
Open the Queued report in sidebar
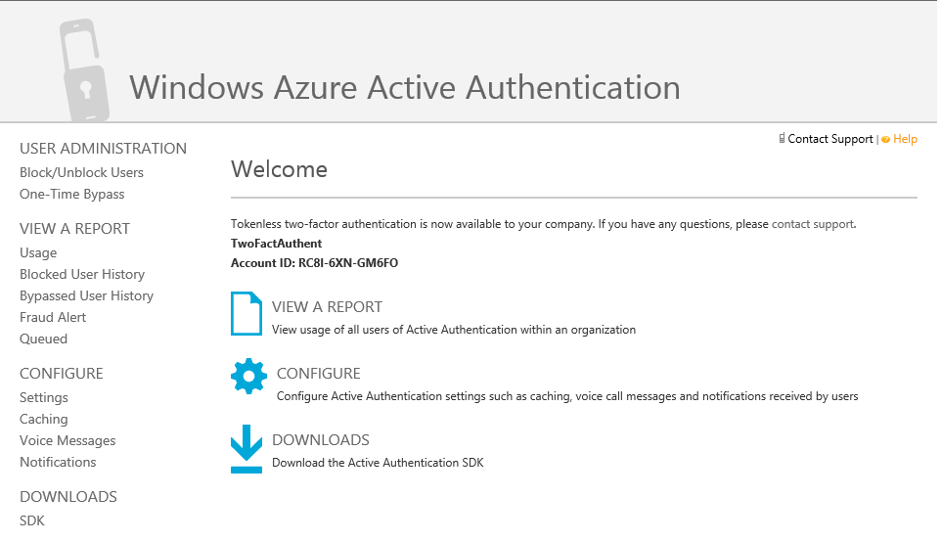[43, 339]
